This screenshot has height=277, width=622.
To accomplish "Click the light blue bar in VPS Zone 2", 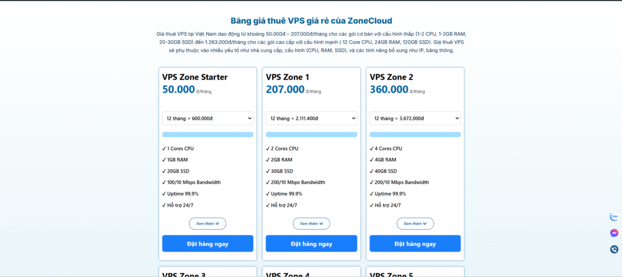I will (415, 135).
